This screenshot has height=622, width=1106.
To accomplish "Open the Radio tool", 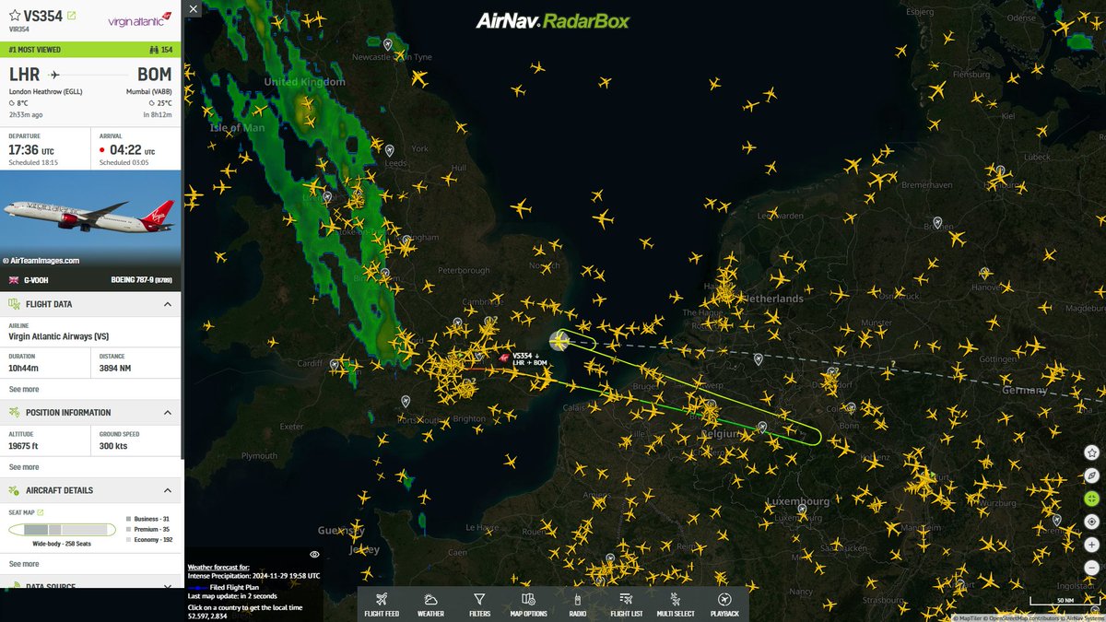I will tap(578, 604).
